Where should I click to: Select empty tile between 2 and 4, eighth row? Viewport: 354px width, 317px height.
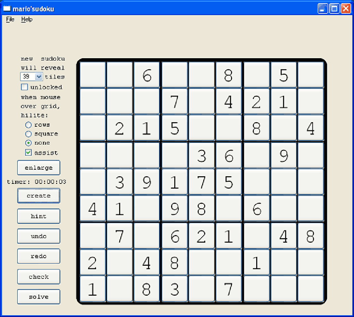tap(119, 263)
